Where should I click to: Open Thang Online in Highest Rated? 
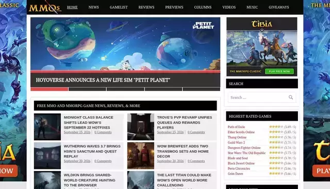click(237, 137)
